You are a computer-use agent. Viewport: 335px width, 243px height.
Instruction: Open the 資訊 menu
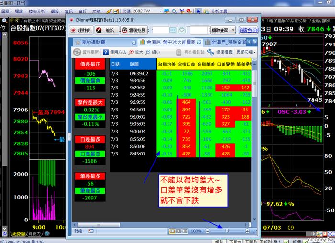[70, 11]
